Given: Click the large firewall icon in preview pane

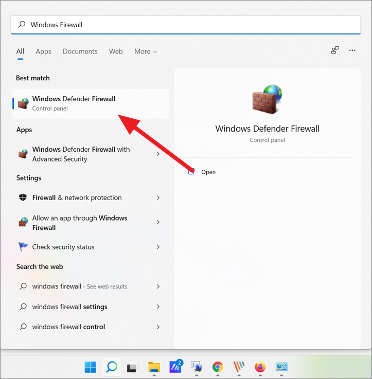Looking at the screenshot, I should [267, 99].
